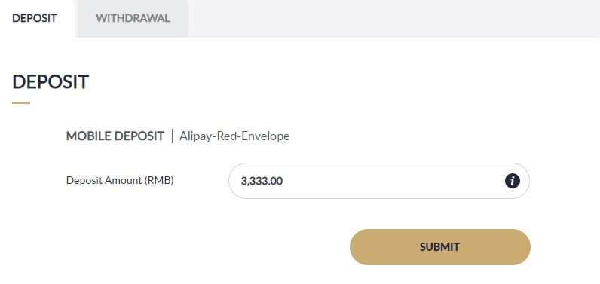Select the DEPOSIT tab

click(35, 18)
